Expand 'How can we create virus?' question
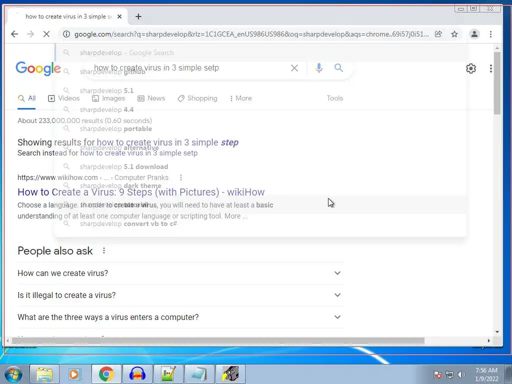 pyautogui.click(x=180, y=273)
